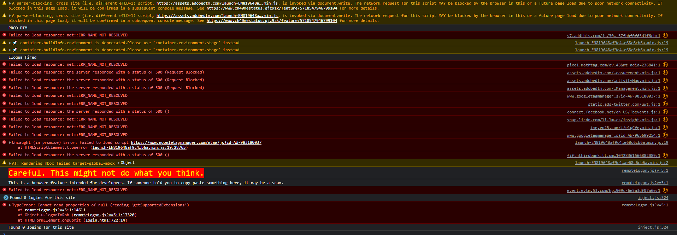Click insight icon beside fifththirdbank.tt.om link
677x235 pixels.
pos(665,155)
